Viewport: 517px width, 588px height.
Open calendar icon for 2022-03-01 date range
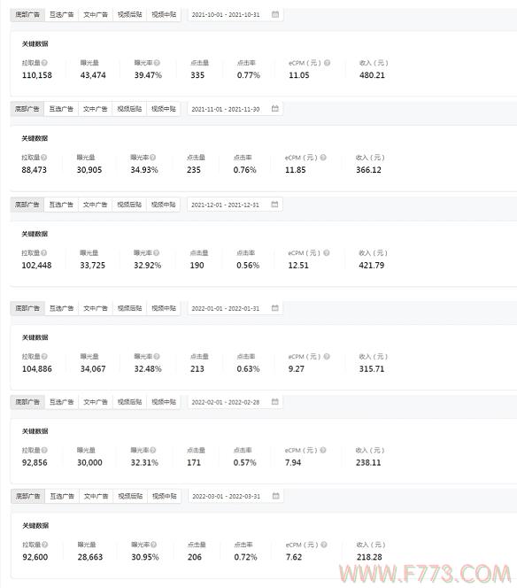276,496
